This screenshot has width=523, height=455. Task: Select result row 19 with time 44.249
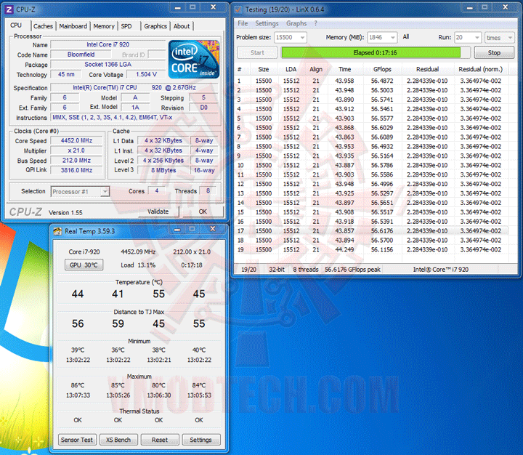point(372,249)
